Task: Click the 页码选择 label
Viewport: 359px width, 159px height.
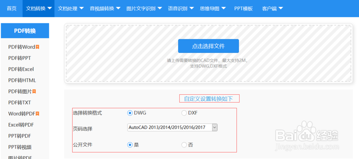Action: 83,129
